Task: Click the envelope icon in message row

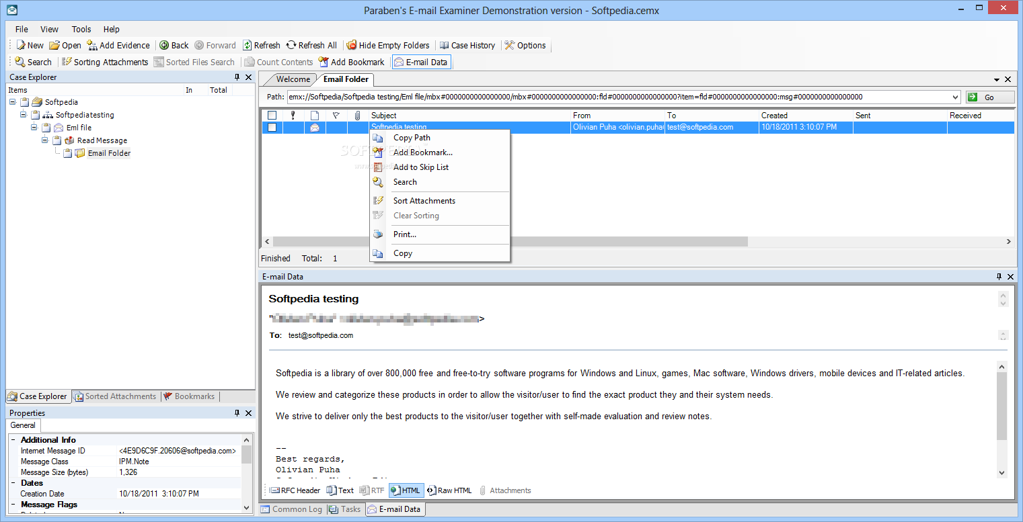Action: click(314, 128)
